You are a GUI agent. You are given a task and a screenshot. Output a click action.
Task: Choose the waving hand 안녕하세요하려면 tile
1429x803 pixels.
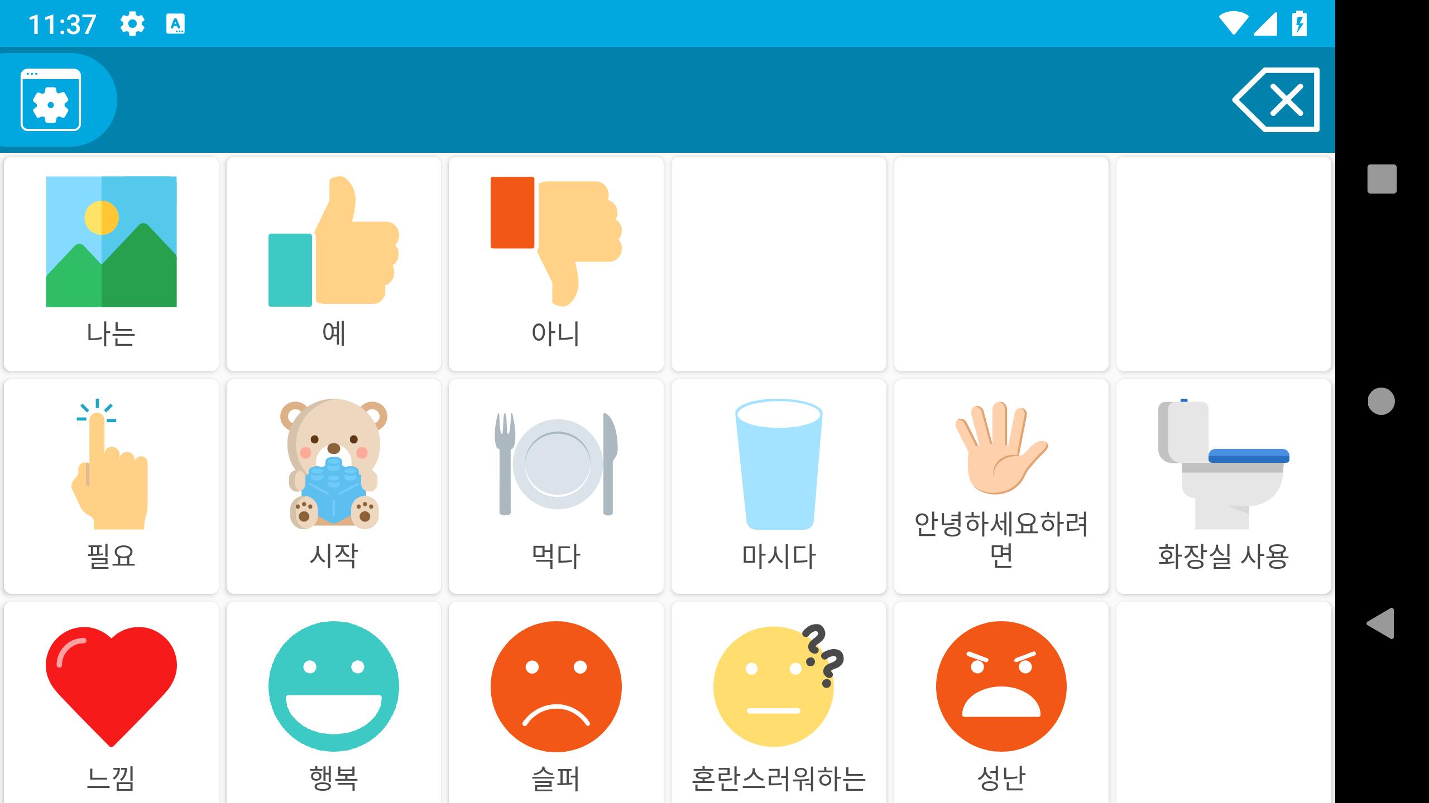point(1001,486)
